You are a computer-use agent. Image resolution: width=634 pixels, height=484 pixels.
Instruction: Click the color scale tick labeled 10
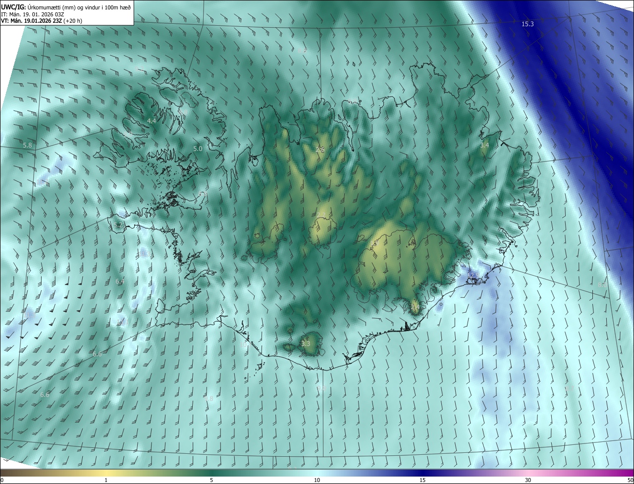(x=317, y=480)
